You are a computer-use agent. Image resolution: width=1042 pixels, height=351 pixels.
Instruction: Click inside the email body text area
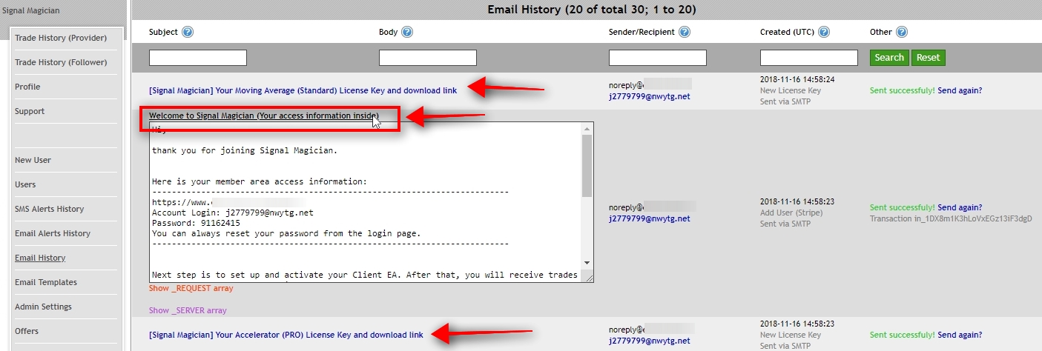[x=366, y=202]
